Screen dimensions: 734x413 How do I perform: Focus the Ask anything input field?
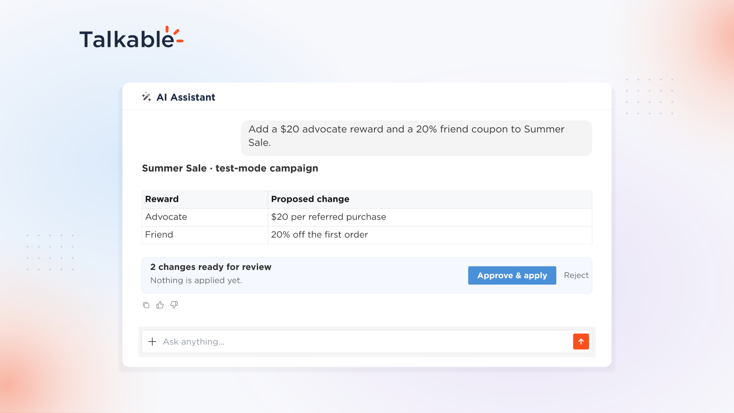(367, 341)
